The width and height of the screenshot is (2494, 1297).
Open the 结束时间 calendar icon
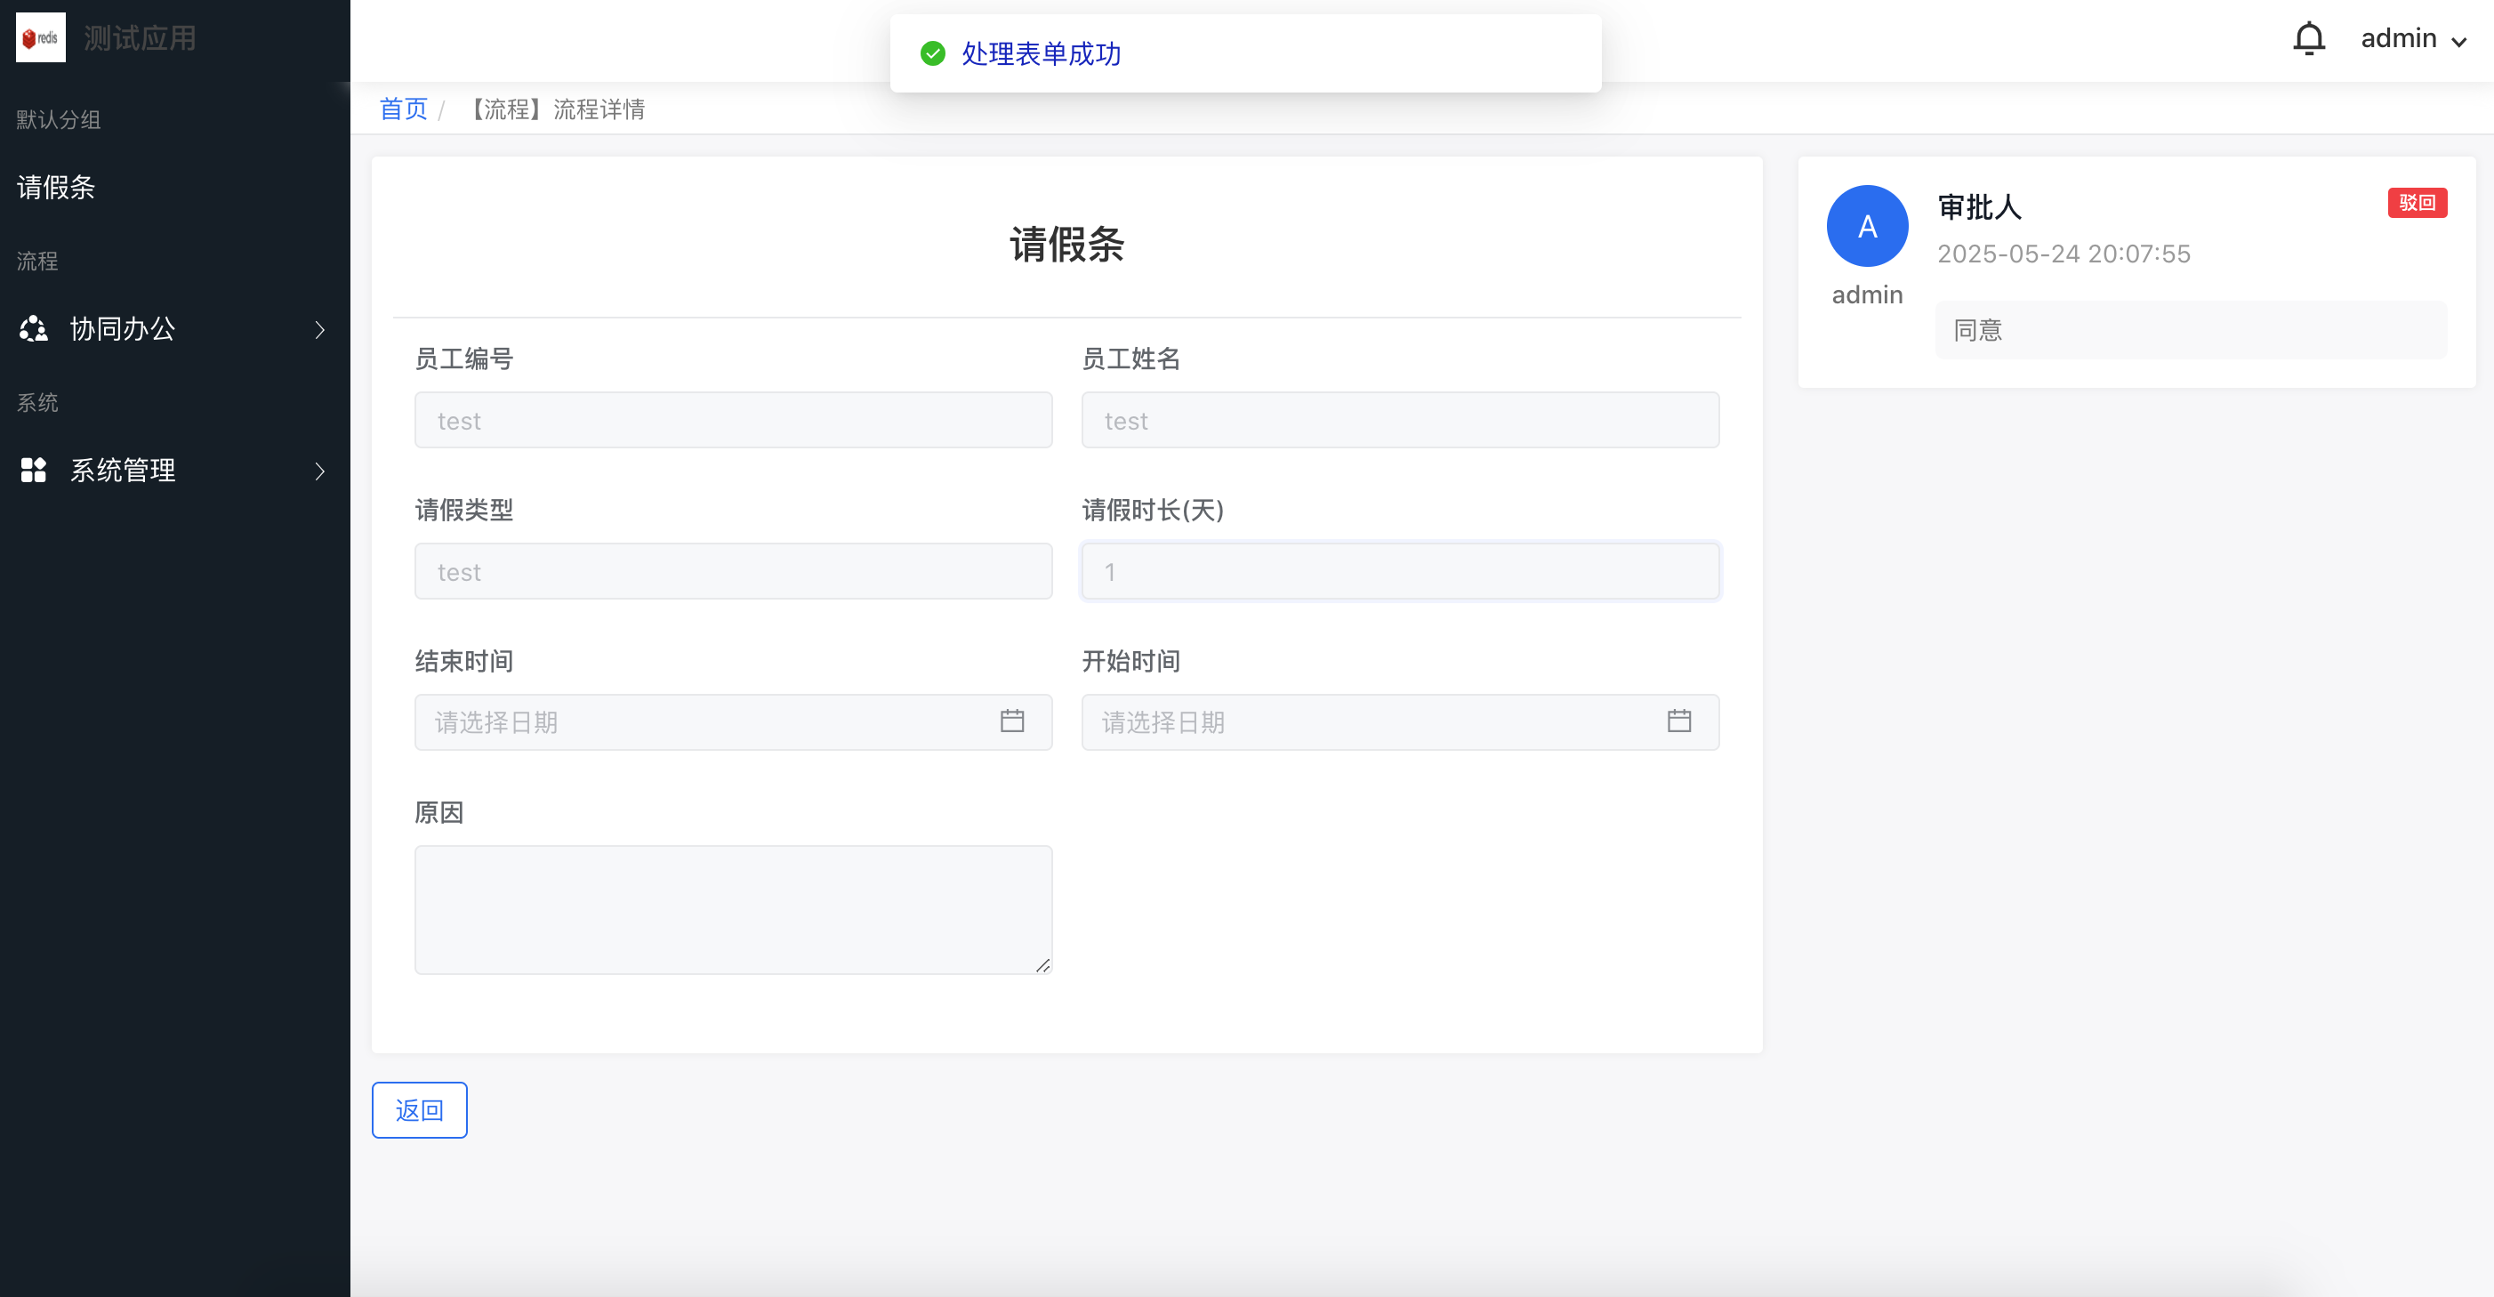1011,721
